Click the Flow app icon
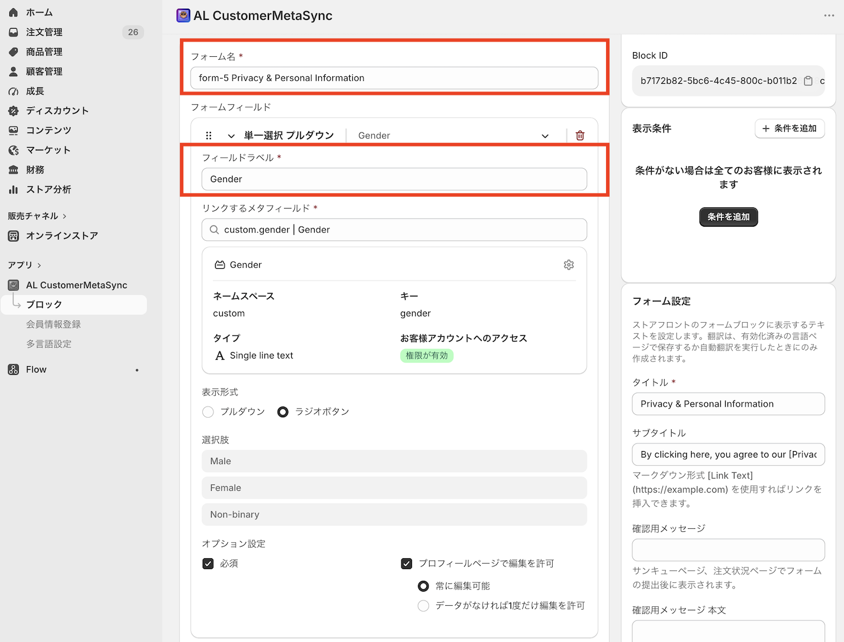 pyautogui.click(x=13, y=370)
